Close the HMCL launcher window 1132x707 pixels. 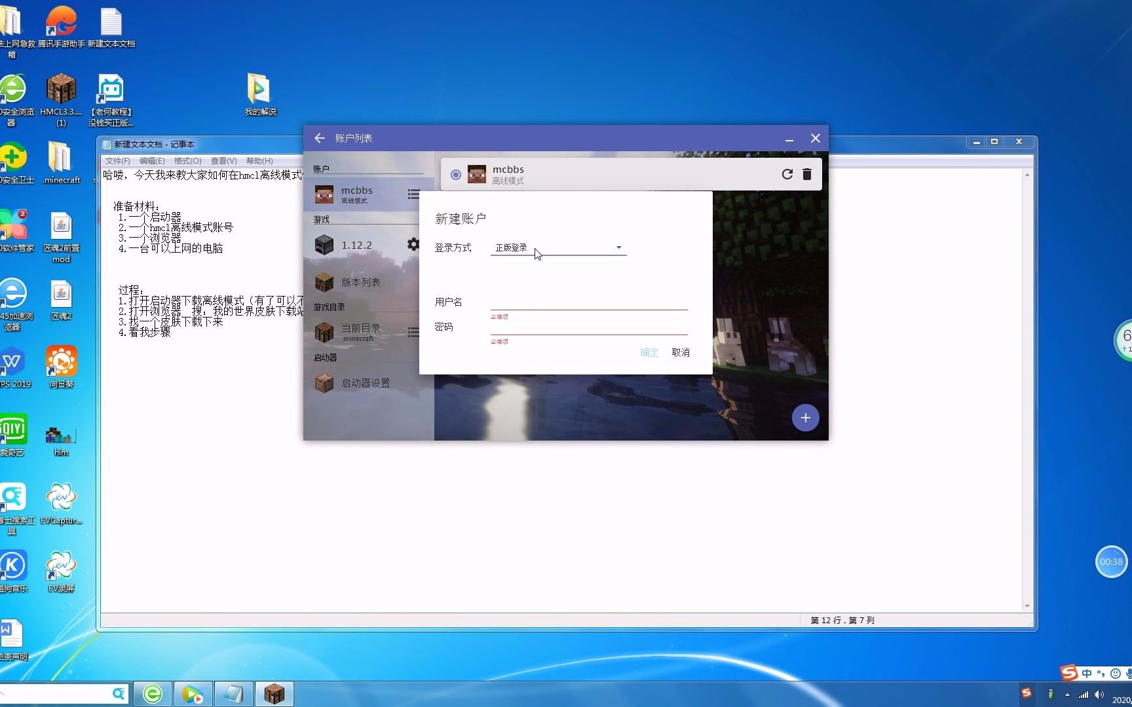[816, 138]
